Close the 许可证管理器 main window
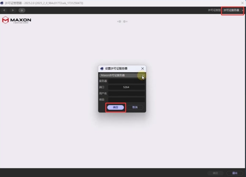The width and height of the screenshot is (246, 177). (x=242, y=3)
